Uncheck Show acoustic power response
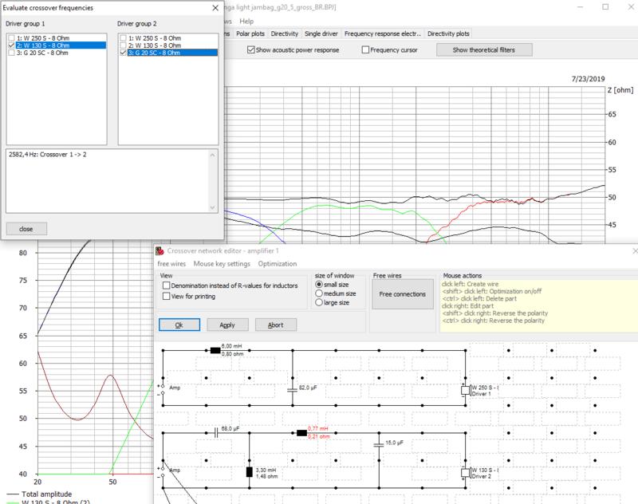 251,50
